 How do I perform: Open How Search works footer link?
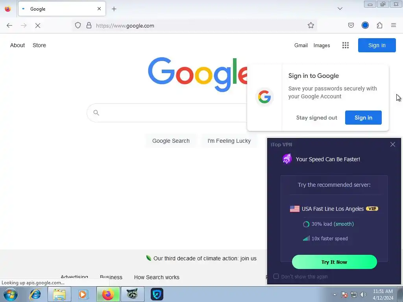(157, 277)
